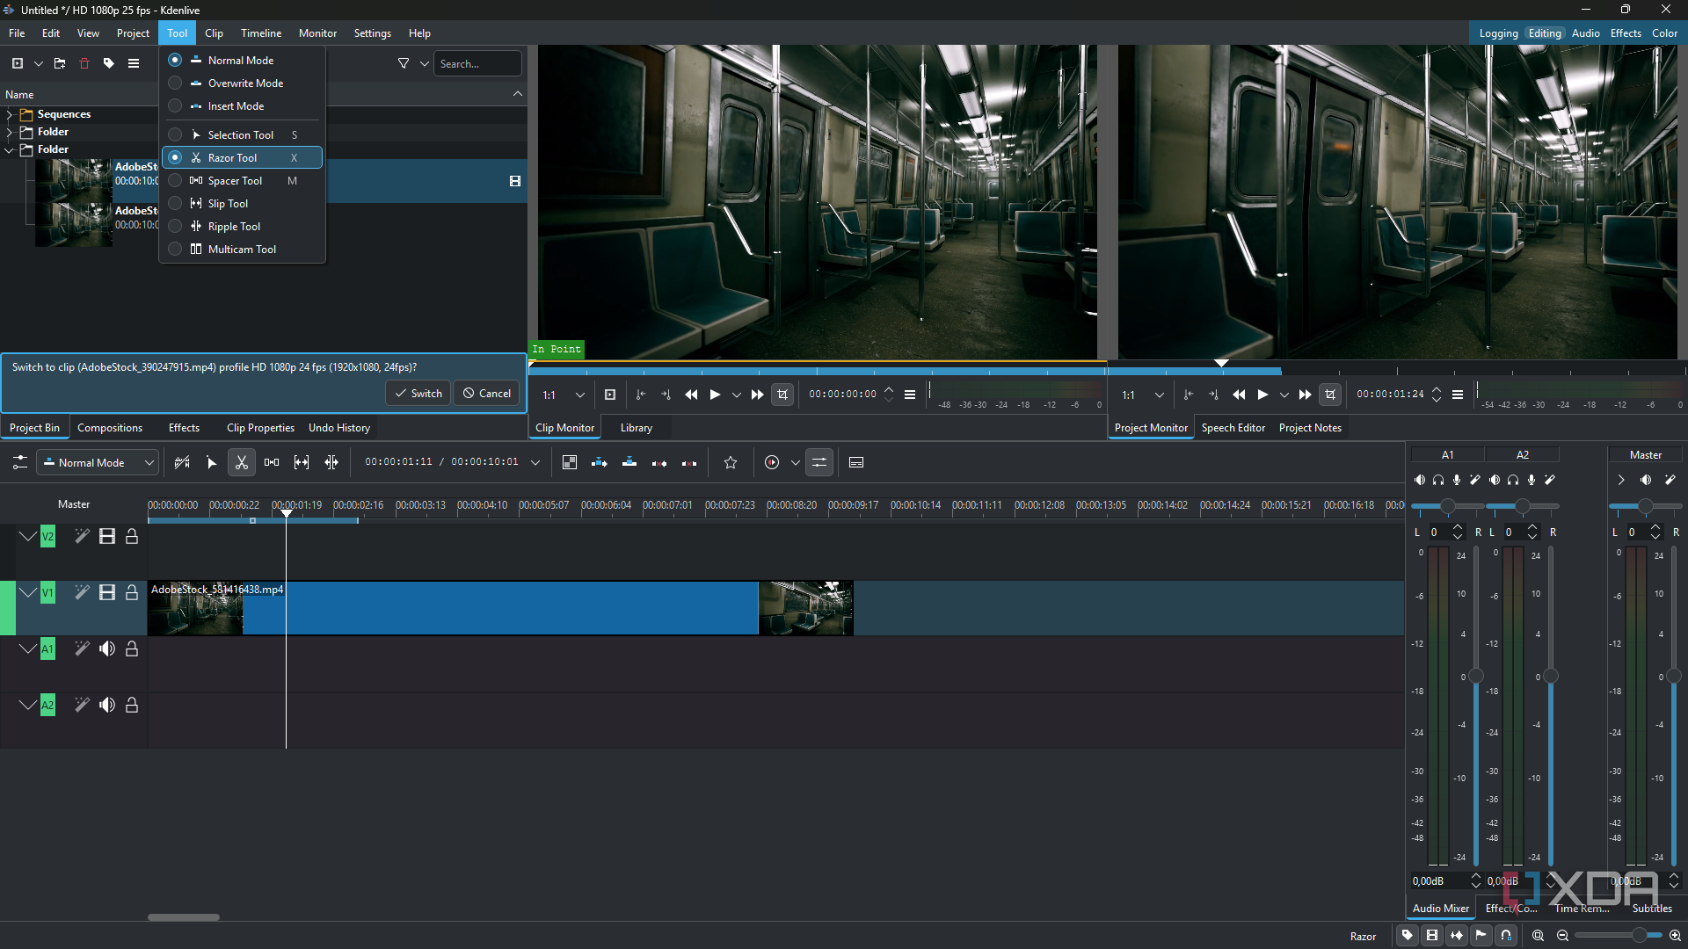This screenshot has width=1688, height=949.
Task: Click the delete clip icon in Project Bin
Action: point(84,63)
